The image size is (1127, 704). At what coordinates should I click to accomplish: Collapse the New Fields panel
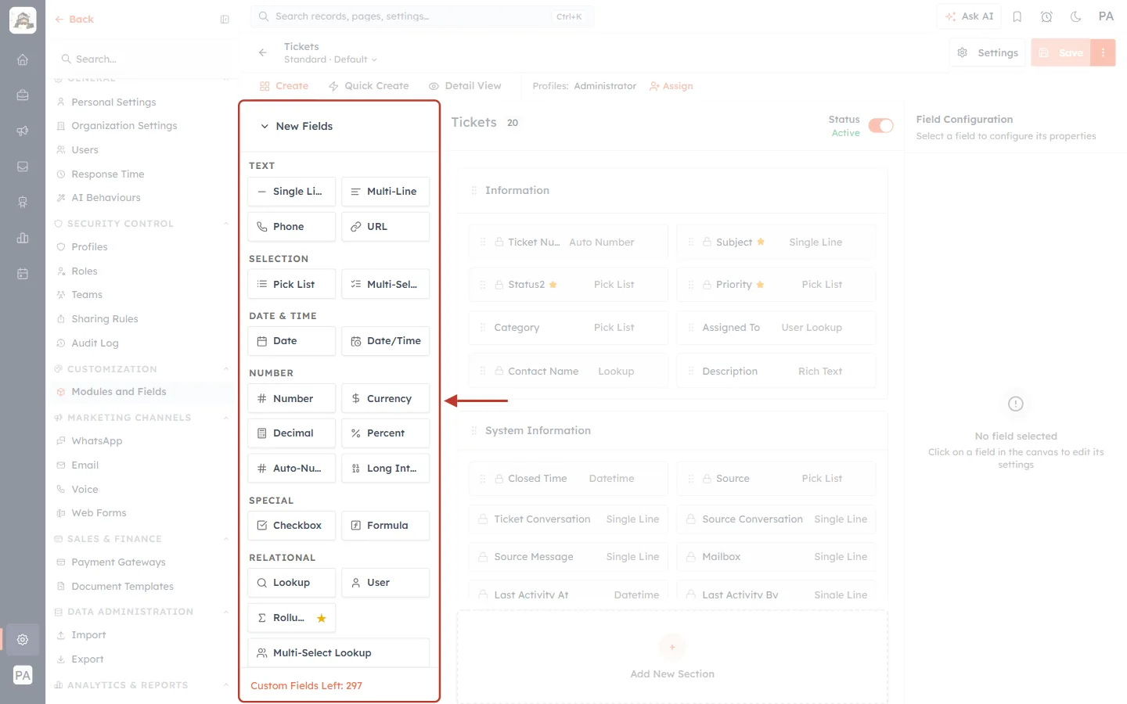click(265, 126)
